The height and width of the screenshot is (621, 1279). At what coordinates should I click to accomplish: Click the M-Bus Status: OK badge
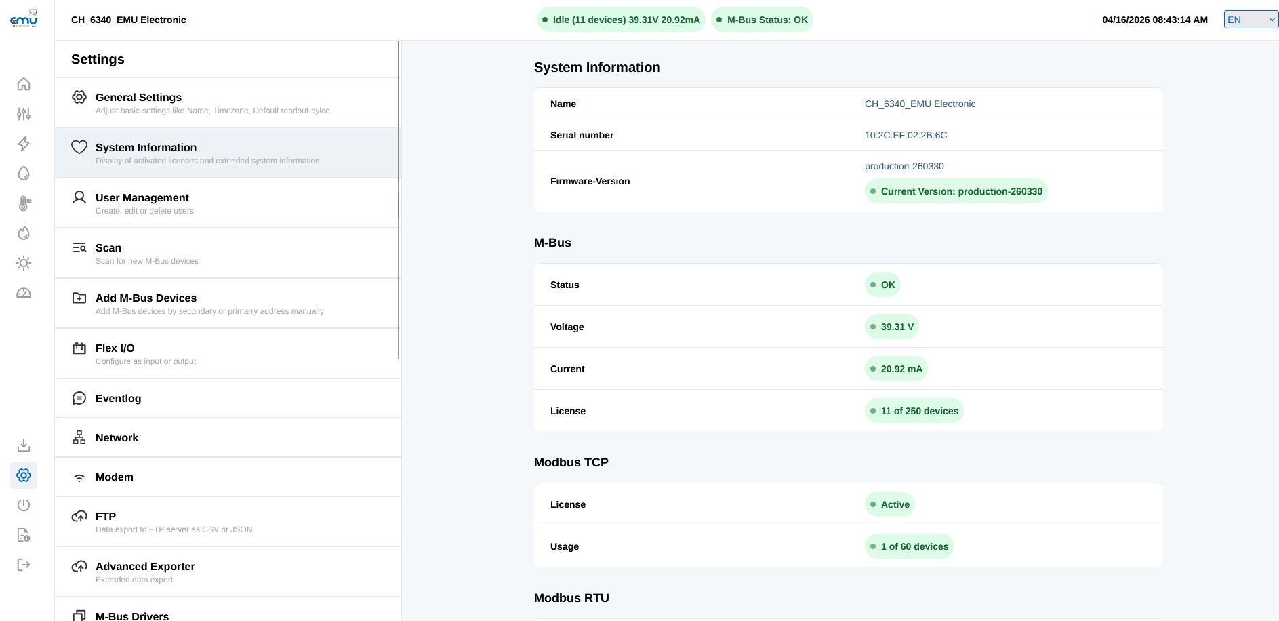coord(761,20)
